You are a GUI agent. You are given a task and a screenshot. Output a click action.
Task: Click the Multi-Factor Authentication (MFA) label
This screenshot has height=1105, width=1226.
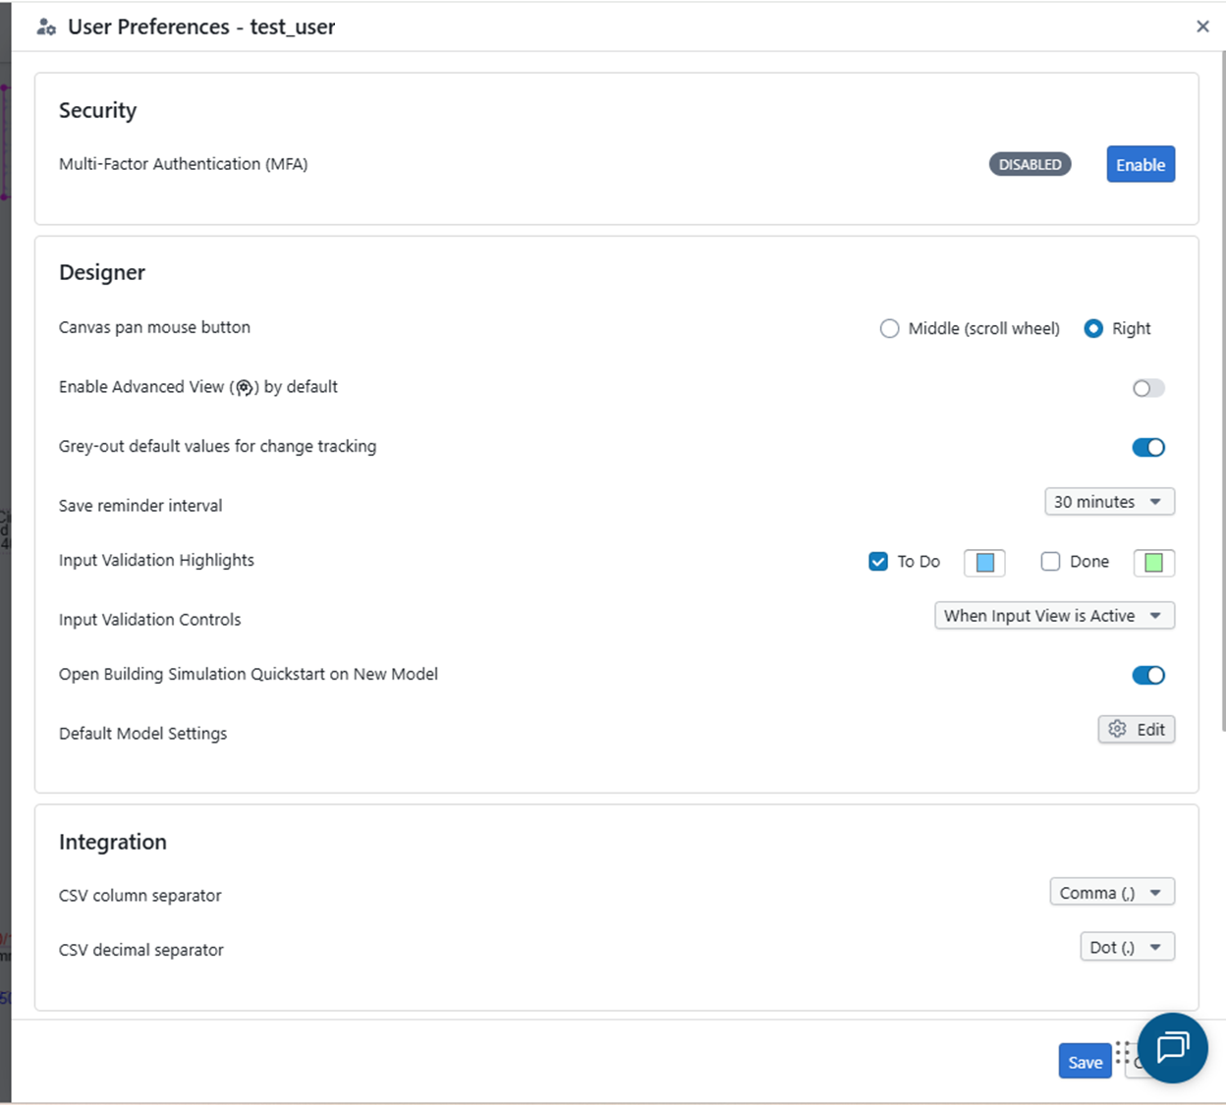[184, 164]
